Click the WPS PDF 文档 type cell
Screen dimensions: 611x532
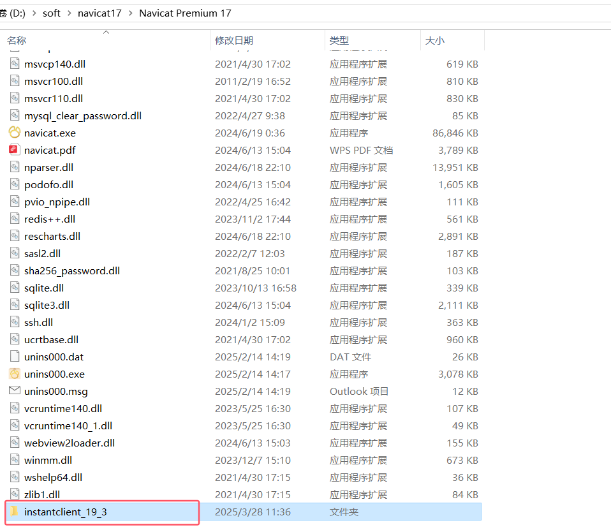point(361,150)
